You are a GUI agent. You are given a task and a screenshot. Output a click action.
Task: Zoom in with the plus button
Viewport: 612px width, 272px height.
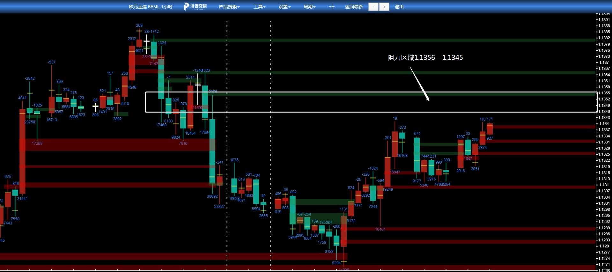[384, 7]
